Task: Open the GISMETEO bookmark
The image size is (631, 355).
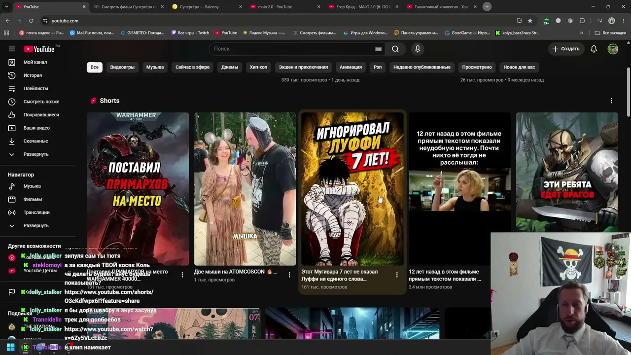Action: [142, 33]
